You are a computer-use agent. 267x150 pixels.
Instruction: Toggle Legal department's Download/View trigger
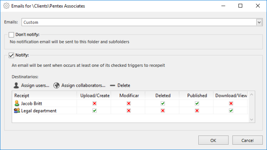pos(231,111)
